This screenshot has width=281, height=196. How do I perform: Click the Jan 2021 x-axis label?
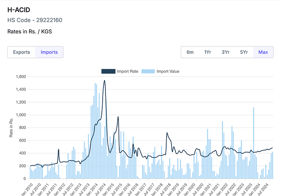coord(206,189)
